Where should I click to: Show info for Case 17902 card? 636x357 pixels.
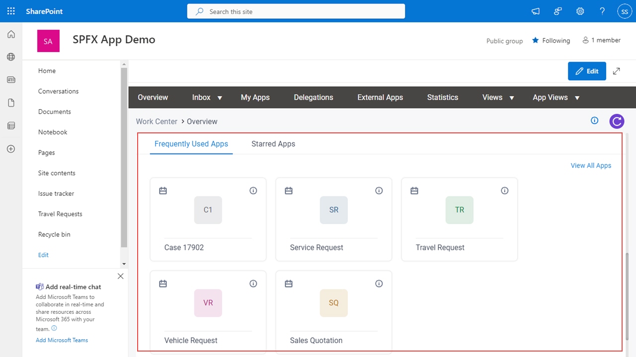coord(253,190)
